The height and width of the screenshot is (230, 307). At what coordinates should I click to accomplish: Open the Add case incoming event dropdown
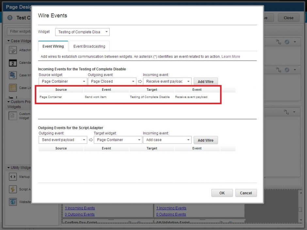pos(167,140)
